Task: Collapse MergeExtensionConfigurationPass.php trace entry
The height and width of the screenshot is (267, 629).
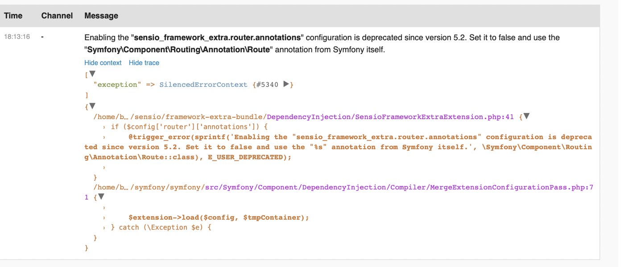Action: pyautogui.click(x=101, y=196)
